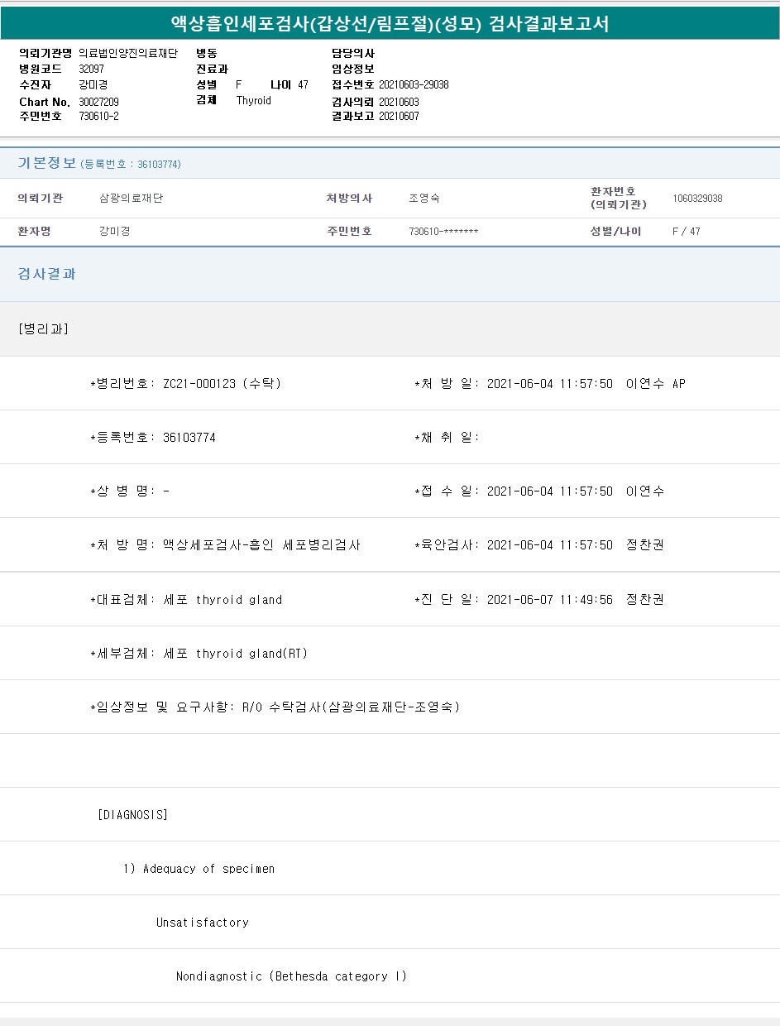This screenshot has width=780, height=1026.
Task: Click the 검사결과 section heading
Action: (47, 274)
